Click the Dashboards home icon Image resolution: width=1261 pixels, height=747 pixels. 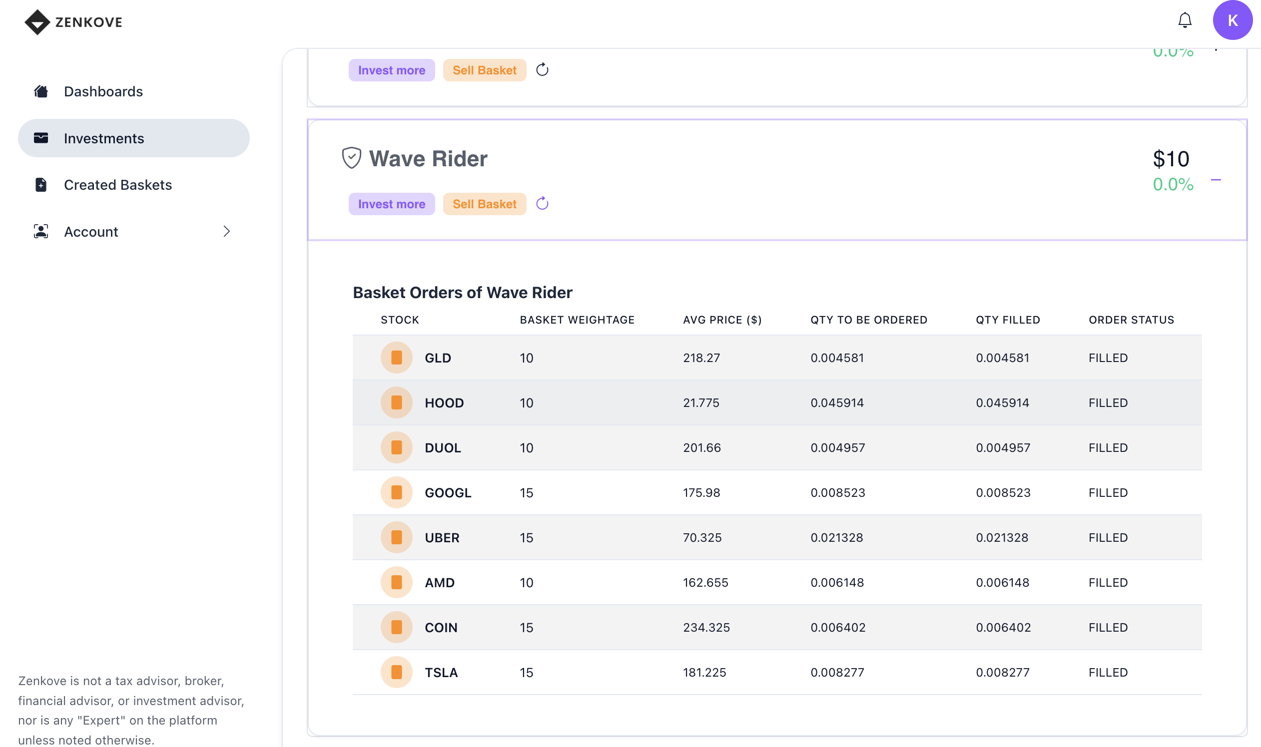pyautogui.click(x=41, y=91)
